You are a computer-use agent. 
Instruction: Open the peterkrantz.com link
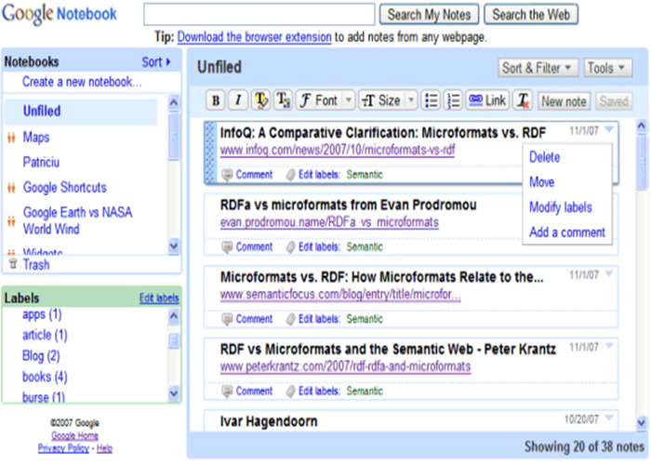coord(345,366)
